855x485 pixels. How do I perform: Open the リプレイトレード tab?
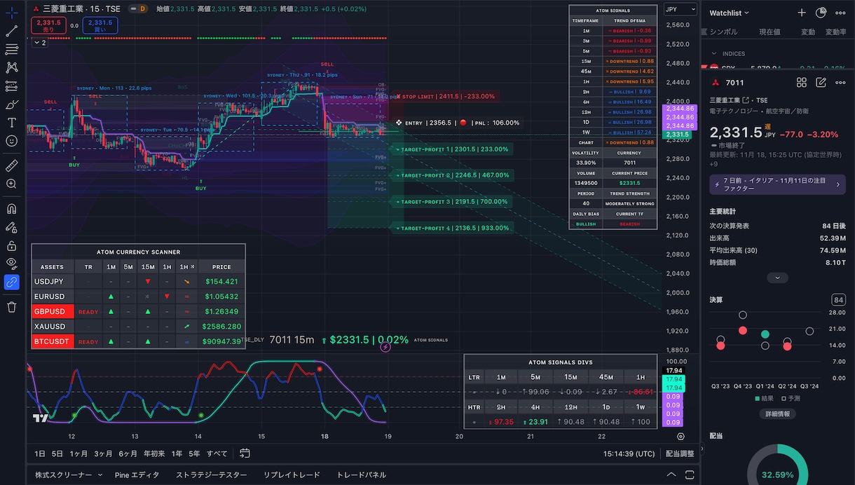tap(292, 474)
